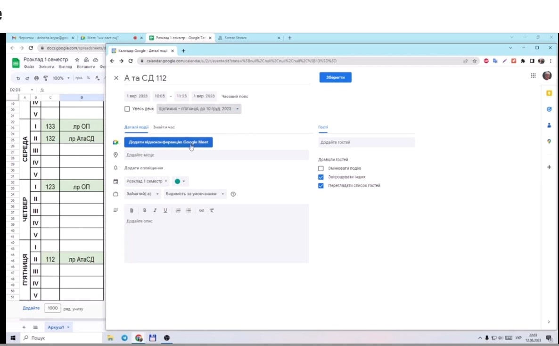Viewport: 559px width, 346px height.
Task: Open the weekly recurrence dropdown
Action: (198, 109)
